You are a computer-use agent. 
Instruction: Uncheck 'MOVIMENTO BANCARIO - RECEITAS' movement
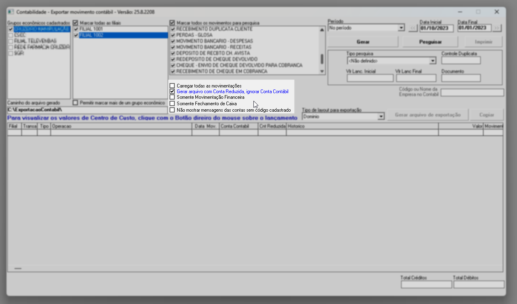pos(173,47)
